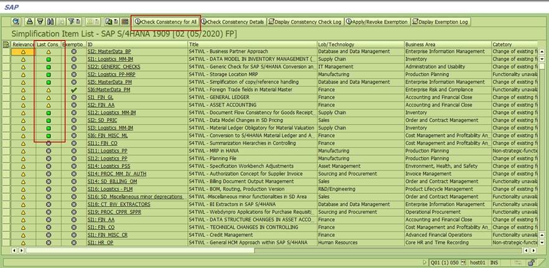Click the Relevance column header
Screen dimensions: 549x268
click(23, 44)
